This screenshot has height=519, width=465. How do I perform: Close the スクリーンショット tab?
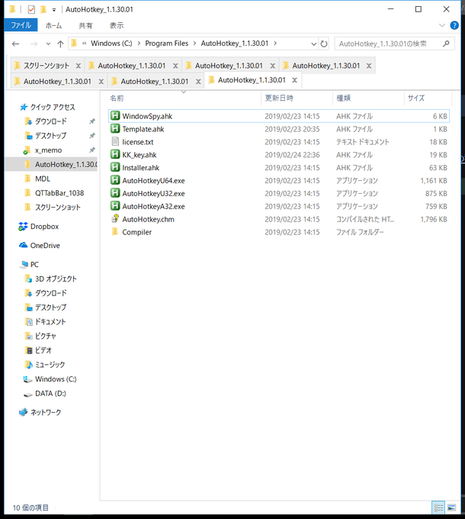pyautogui.click(x=79, y=66)
